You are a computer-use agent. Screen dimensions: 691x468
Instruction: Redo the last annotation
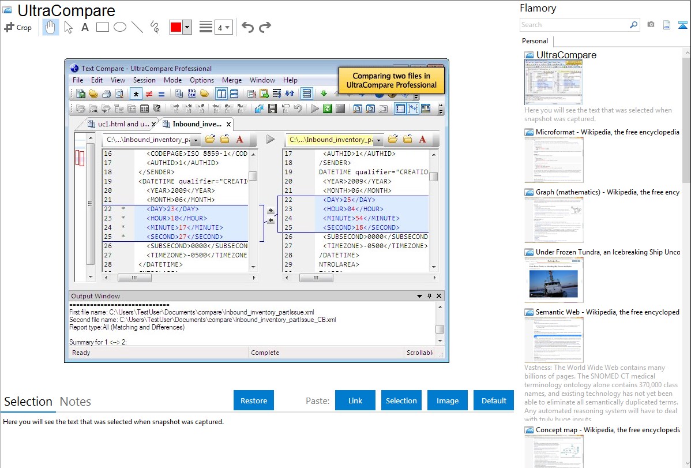(x=265, y=27)
